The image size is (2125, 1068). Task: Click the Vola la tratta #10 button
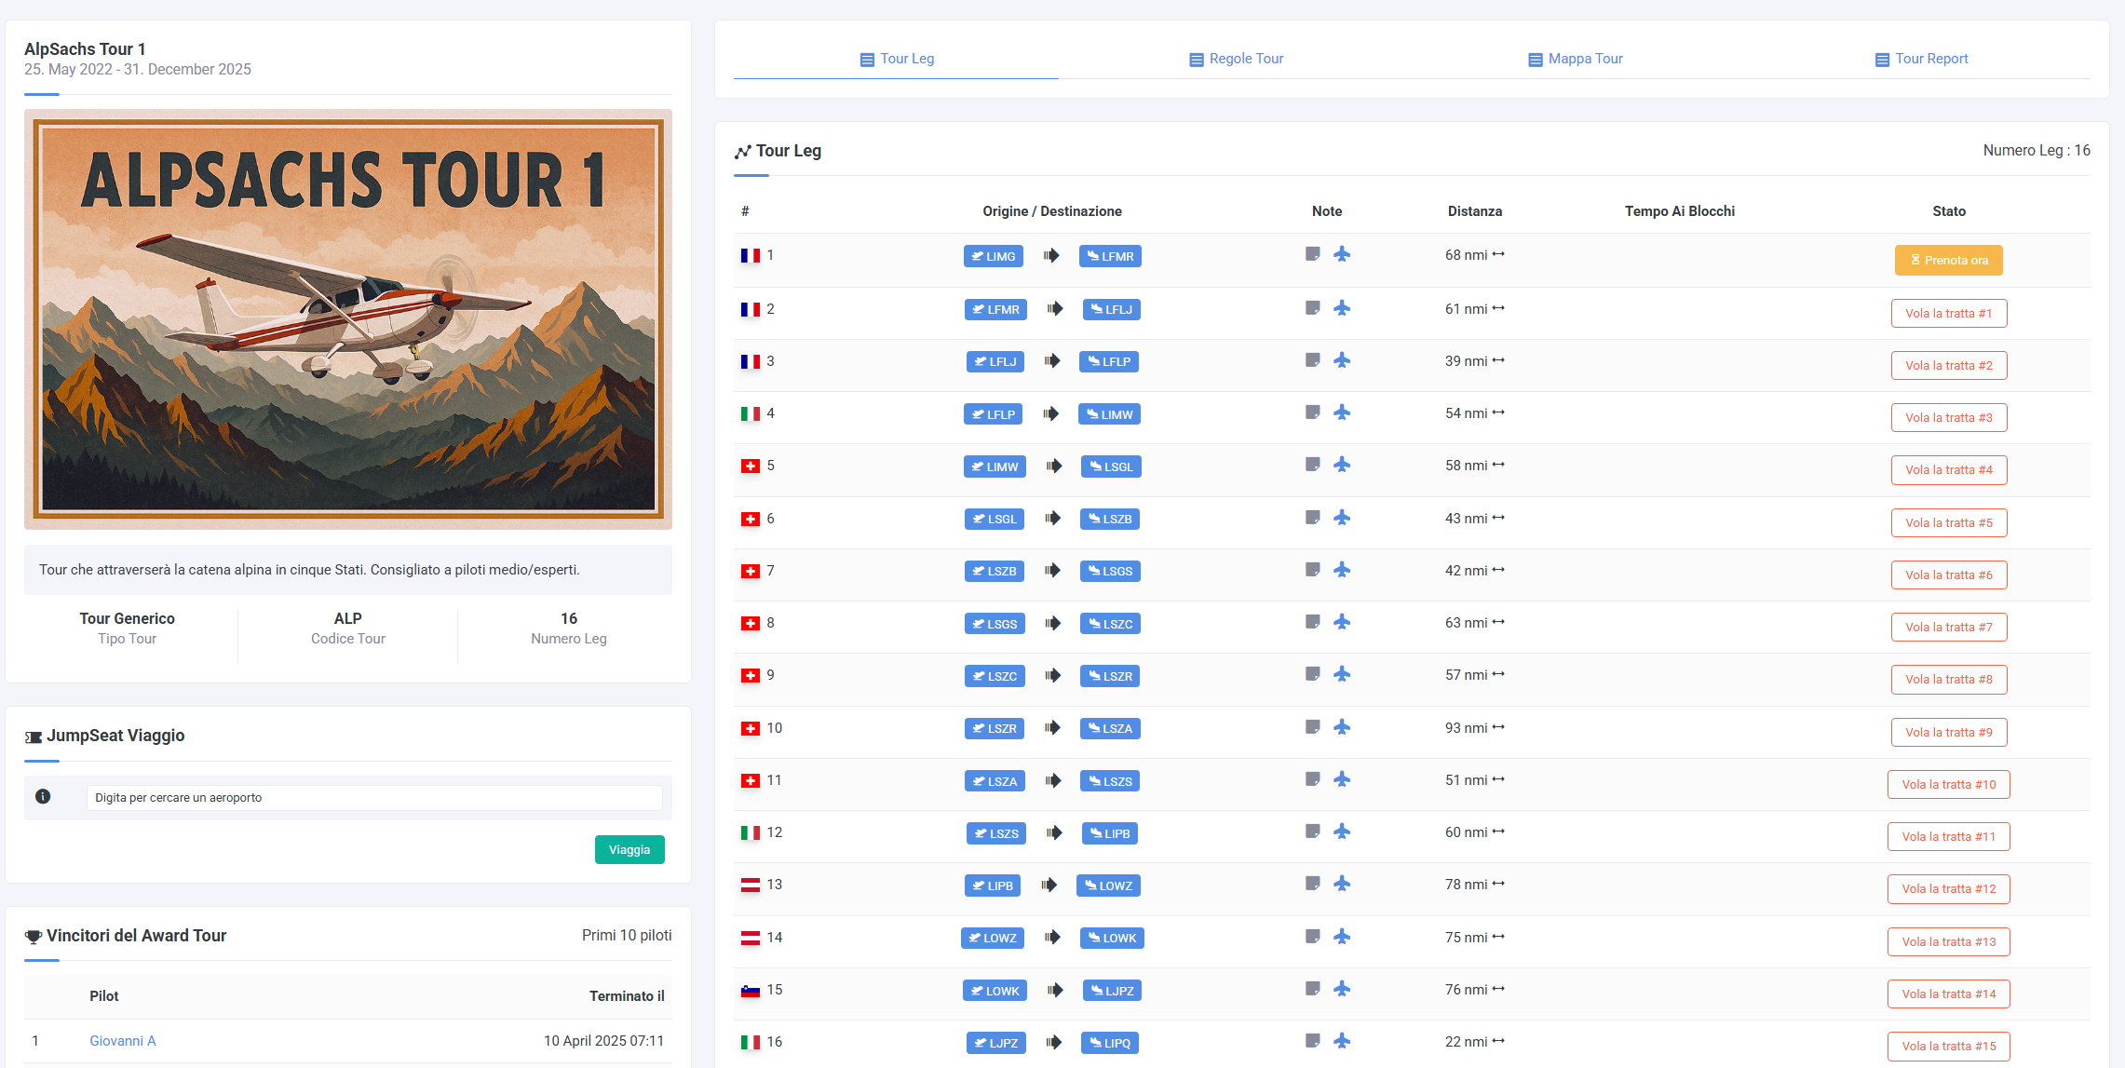tap(1948, 784)
